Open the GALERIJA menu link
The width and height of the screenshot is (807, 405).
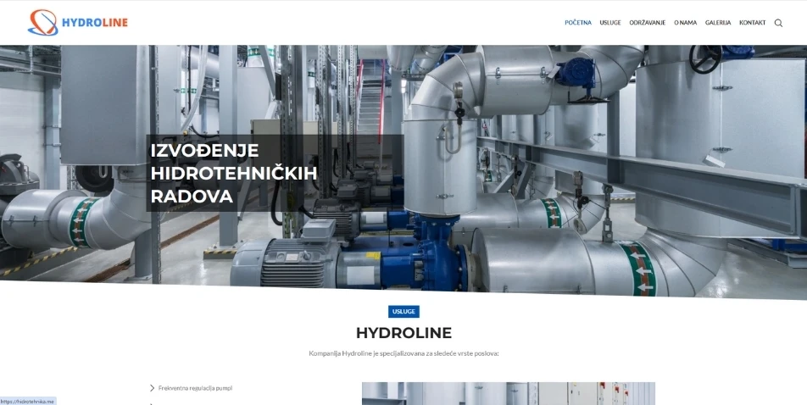[717, 23]
